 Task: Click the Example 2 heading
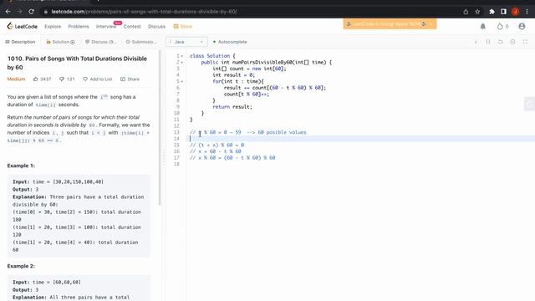[x=21, y=266]
